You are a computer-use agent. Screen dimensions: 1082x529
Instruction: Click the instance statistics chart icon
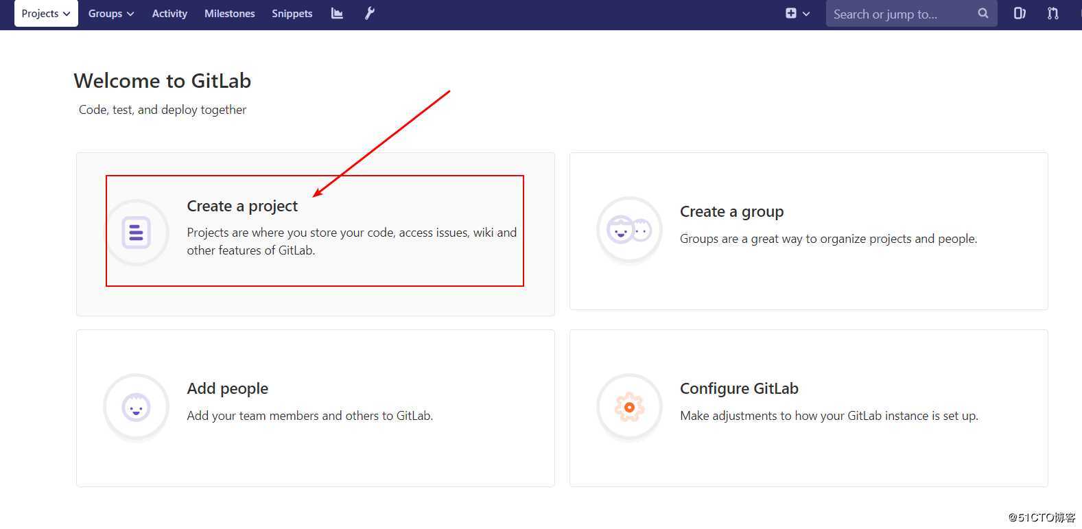point(337,14)
